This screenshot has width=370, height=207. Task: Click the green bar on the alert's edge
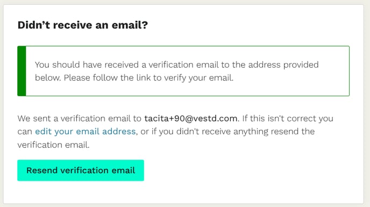[x=22, y=71]
